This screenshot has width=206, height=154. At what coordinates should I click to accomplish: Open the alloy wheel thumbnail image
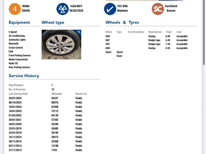(x=61, y=44)
